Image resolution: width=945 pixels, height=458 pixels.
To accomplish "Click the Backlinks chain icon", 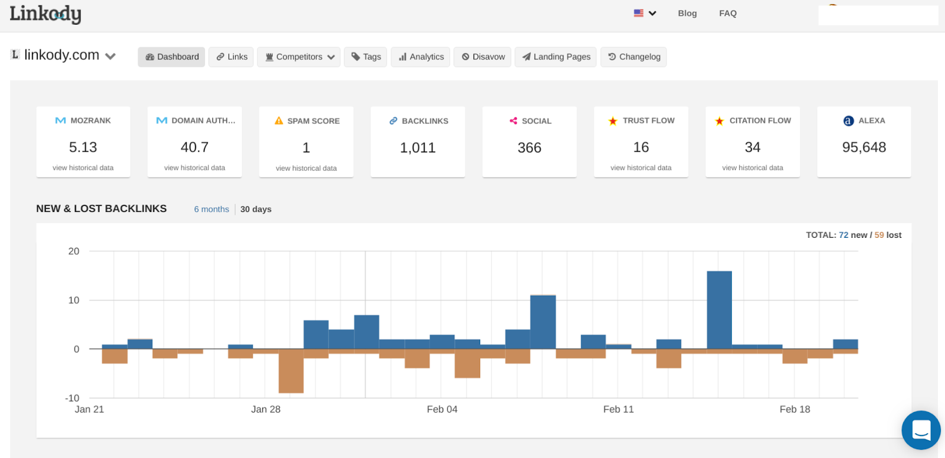I will 393,121.
